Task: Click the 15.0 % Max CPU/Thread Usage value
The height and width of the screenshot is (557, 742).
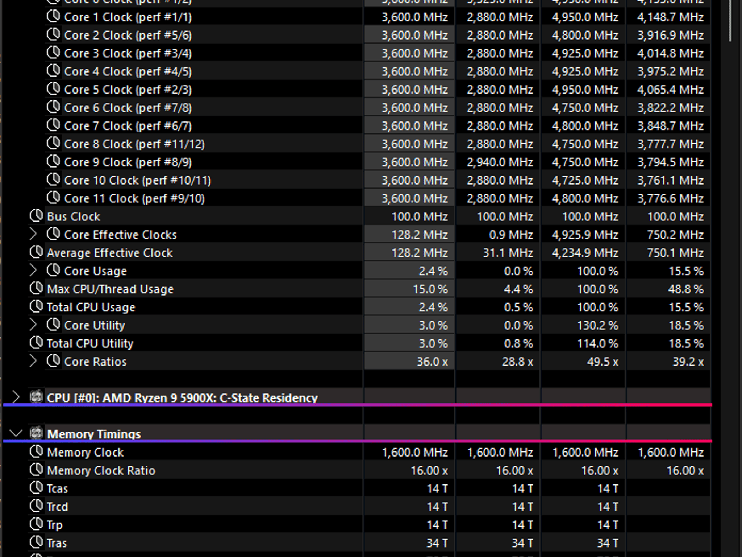Action: tap(430, 289)
